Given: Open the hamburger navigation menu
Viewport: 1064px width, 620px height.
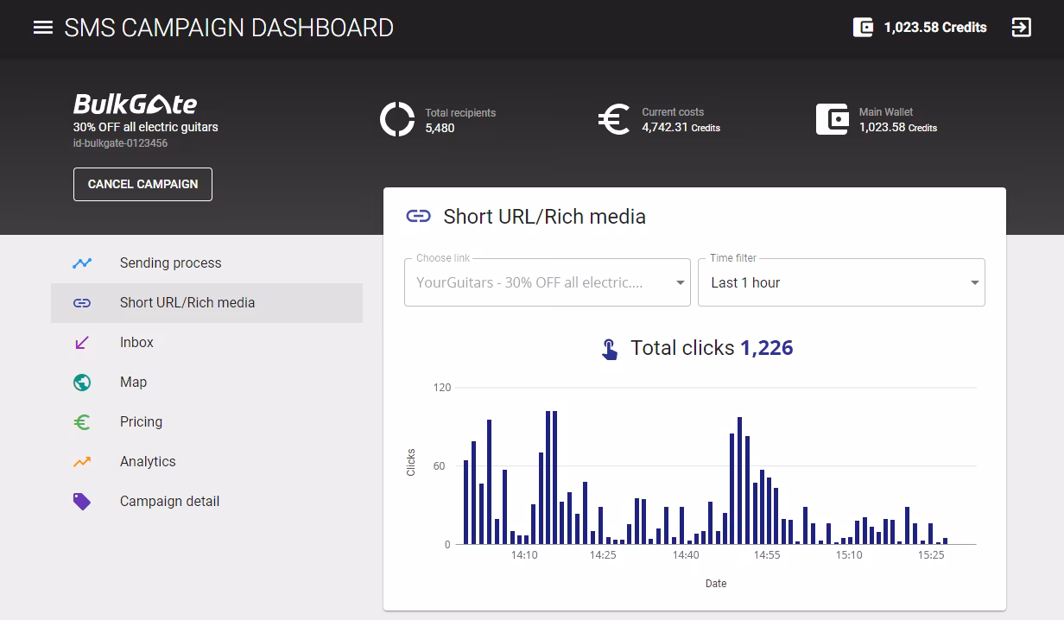Looking at the screenshot, I should pos(43,28).
